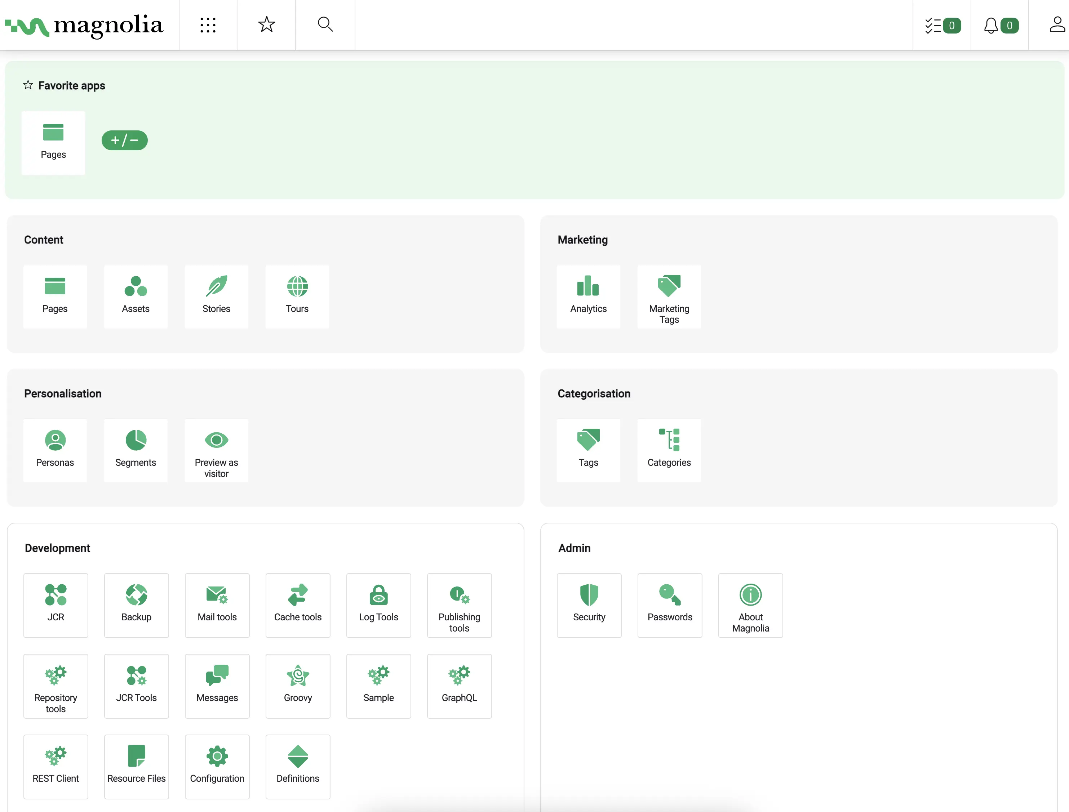This screenshot has height=812, width=1069.
Task: Click the +/− edit favorites button
Action: tap(125, 140)
